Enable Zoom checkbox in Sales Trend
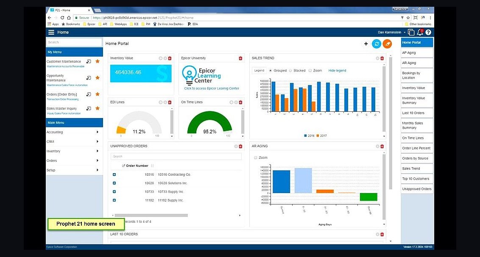The image size is (480, 257). click(310, 71)
